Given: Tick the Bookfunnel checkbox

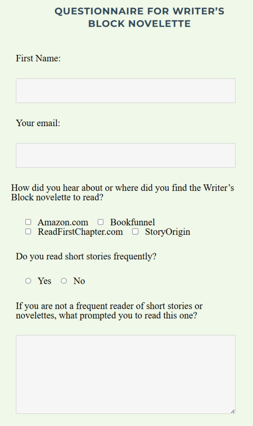Looking at the screenshot, I should [x=100, y=222].
